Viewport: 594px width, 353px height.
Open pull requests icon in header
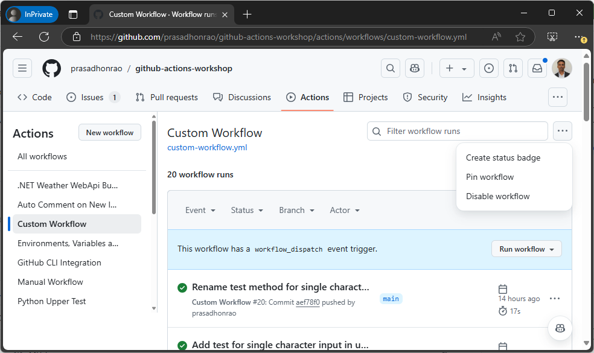tap(513, 68)
